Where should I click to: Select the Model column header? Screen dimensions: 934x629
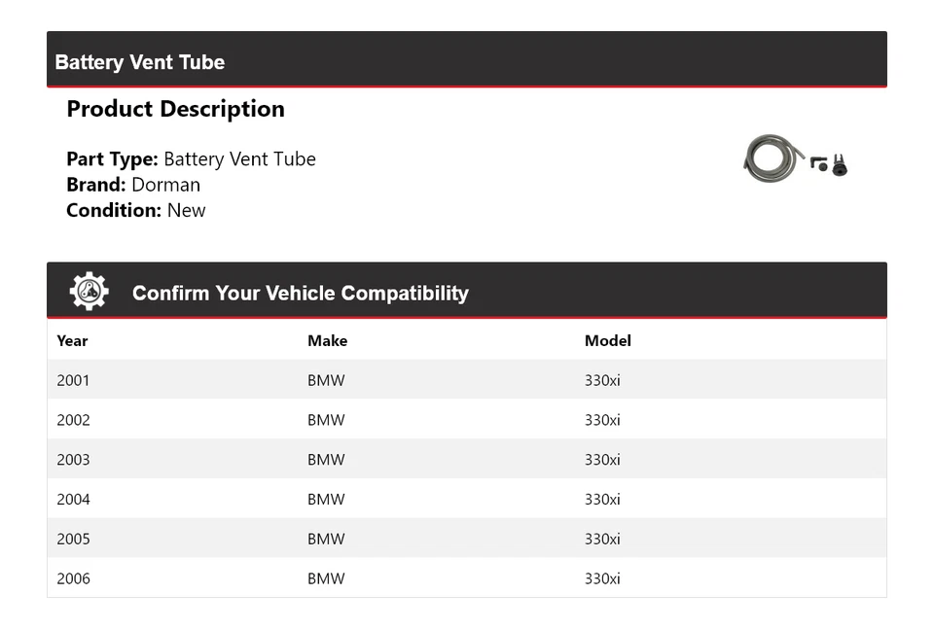[607, 340]
